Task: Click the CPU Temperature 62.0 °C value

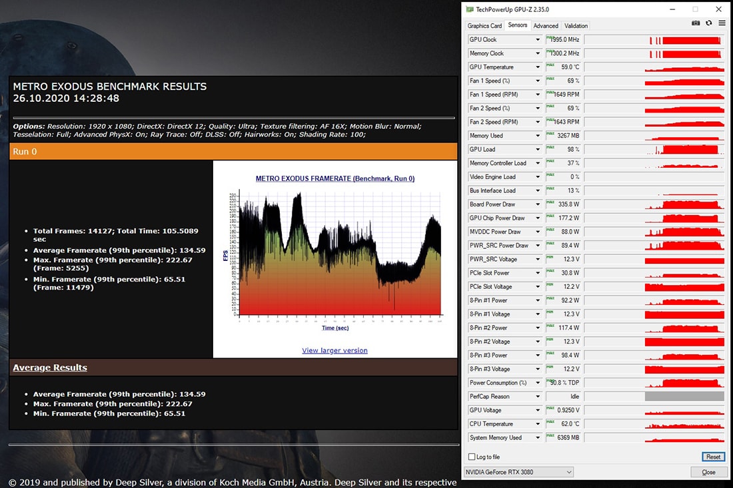Action: 563,424
